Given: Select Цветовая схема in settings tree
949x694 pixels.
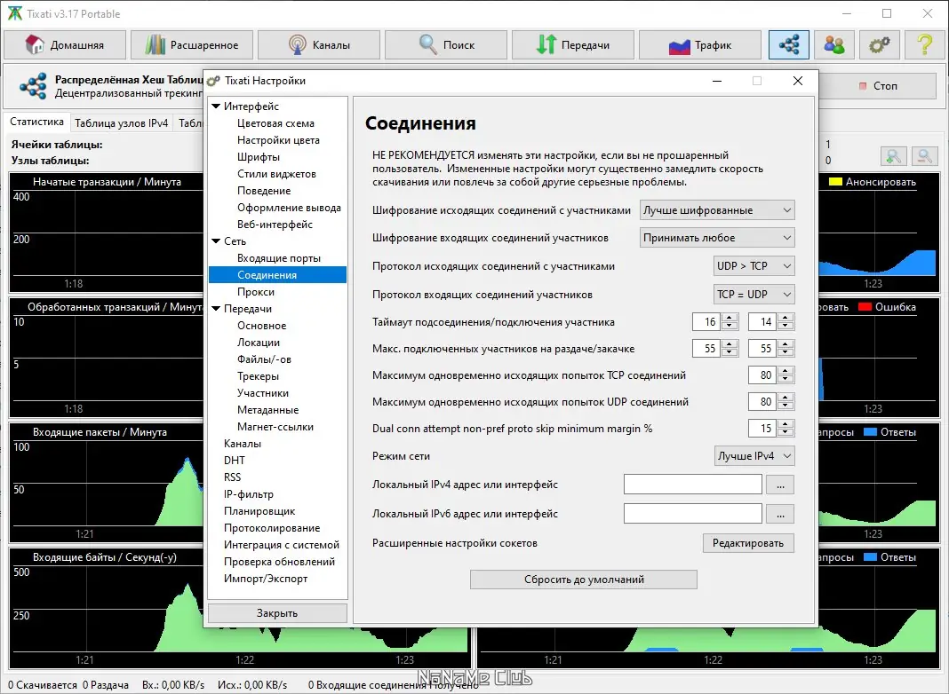Looking at the screenshot, I should click(x=276, y=123).
